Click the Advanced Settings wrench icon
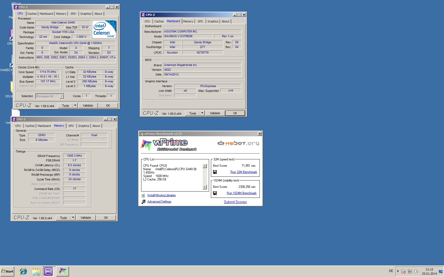444x277 pixels. pyautogui.click(x=143, y=202)
